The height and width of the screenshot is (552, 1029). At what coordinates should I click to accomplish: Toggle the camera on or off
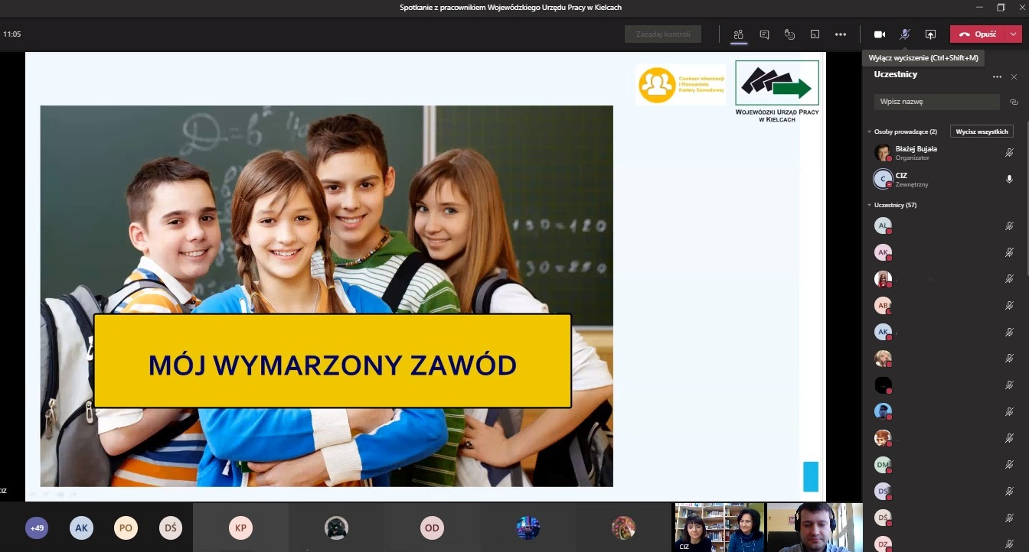[x=880, y=34]
